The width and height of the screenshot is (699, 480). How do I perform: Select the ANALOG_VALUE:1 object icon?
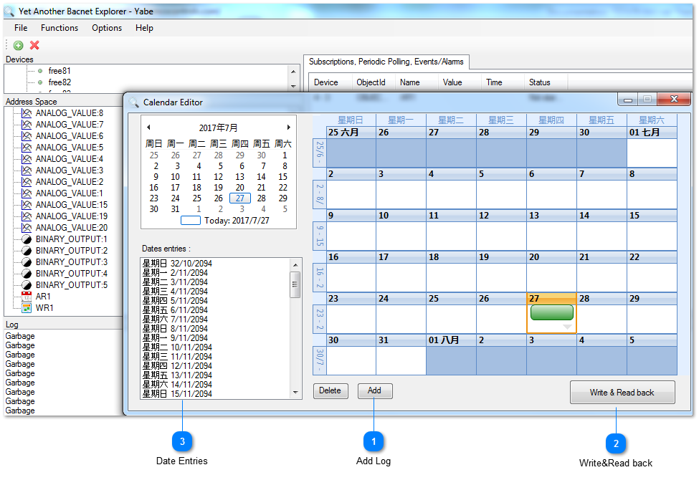tap(27, 193)
